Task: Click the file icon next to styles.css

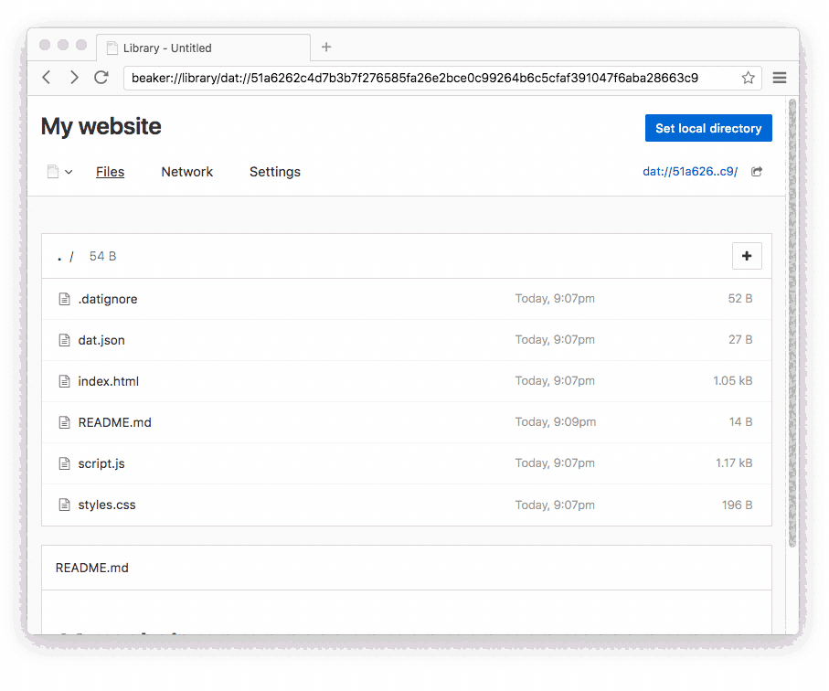Action: (x=64, y=505)
